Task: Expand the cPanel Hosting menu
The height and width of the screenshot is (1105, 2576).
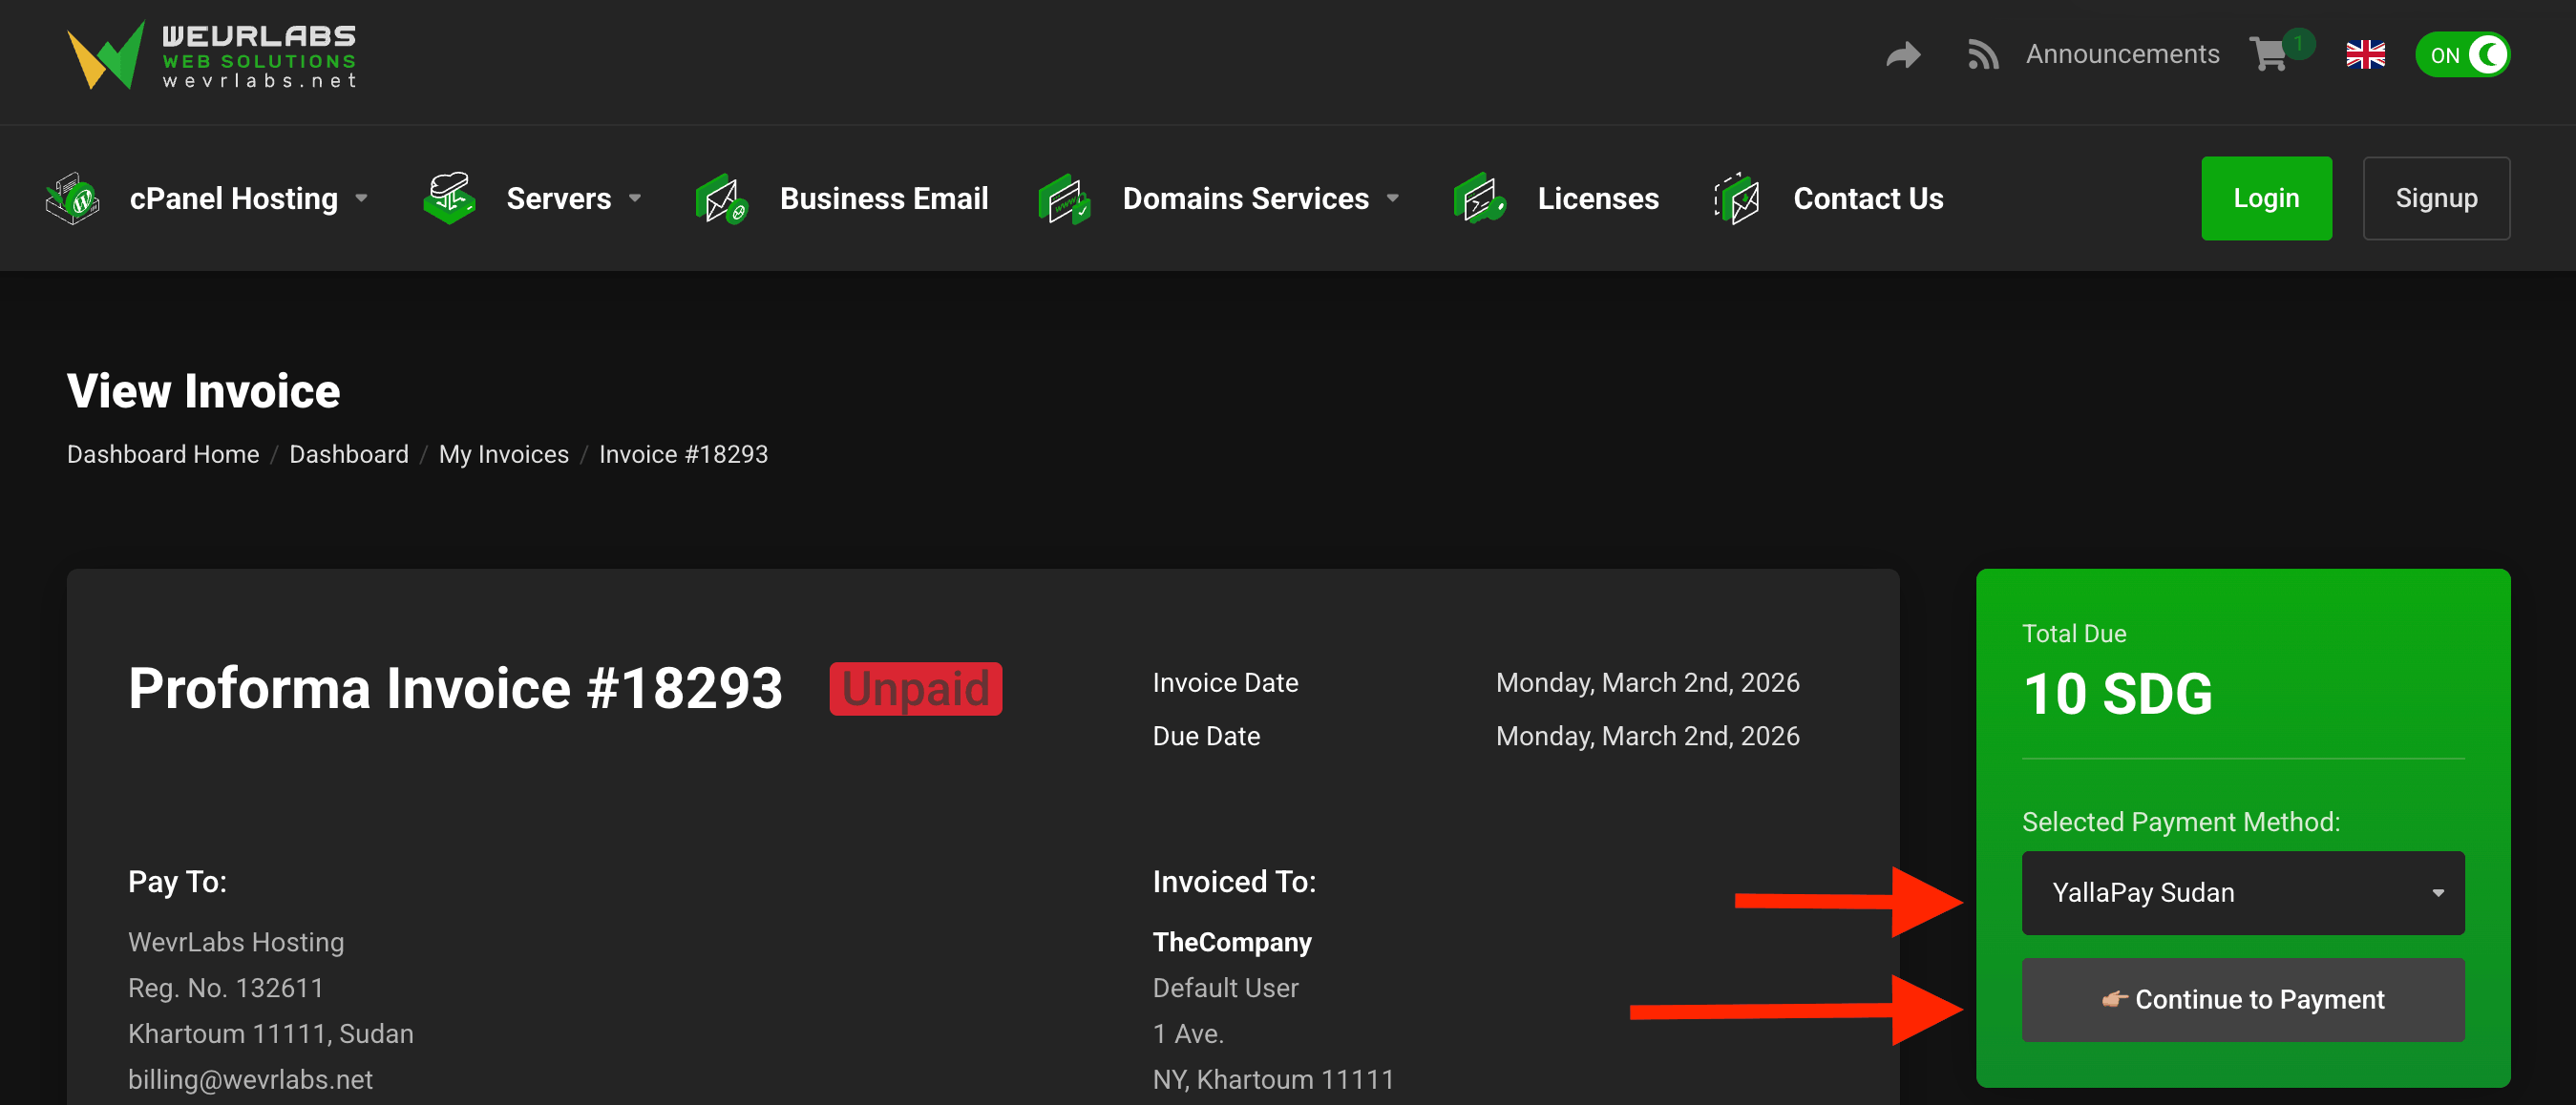Action: pyautogui.click(x=248, y=198)
